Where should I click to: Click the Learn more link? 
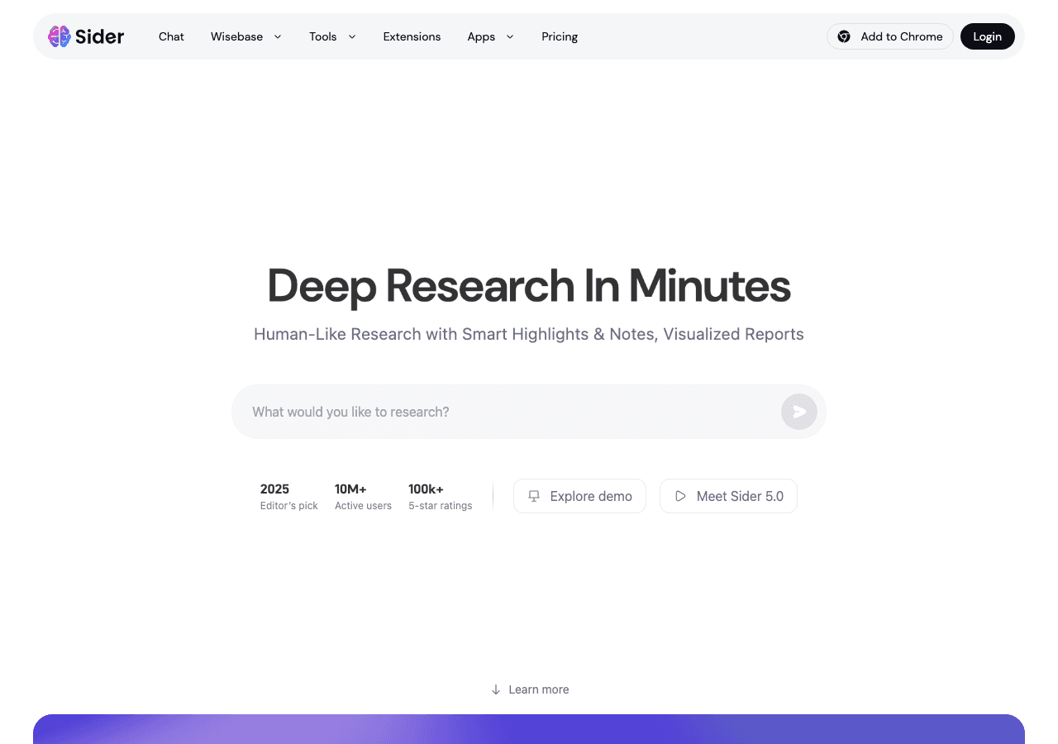(539, 689)
